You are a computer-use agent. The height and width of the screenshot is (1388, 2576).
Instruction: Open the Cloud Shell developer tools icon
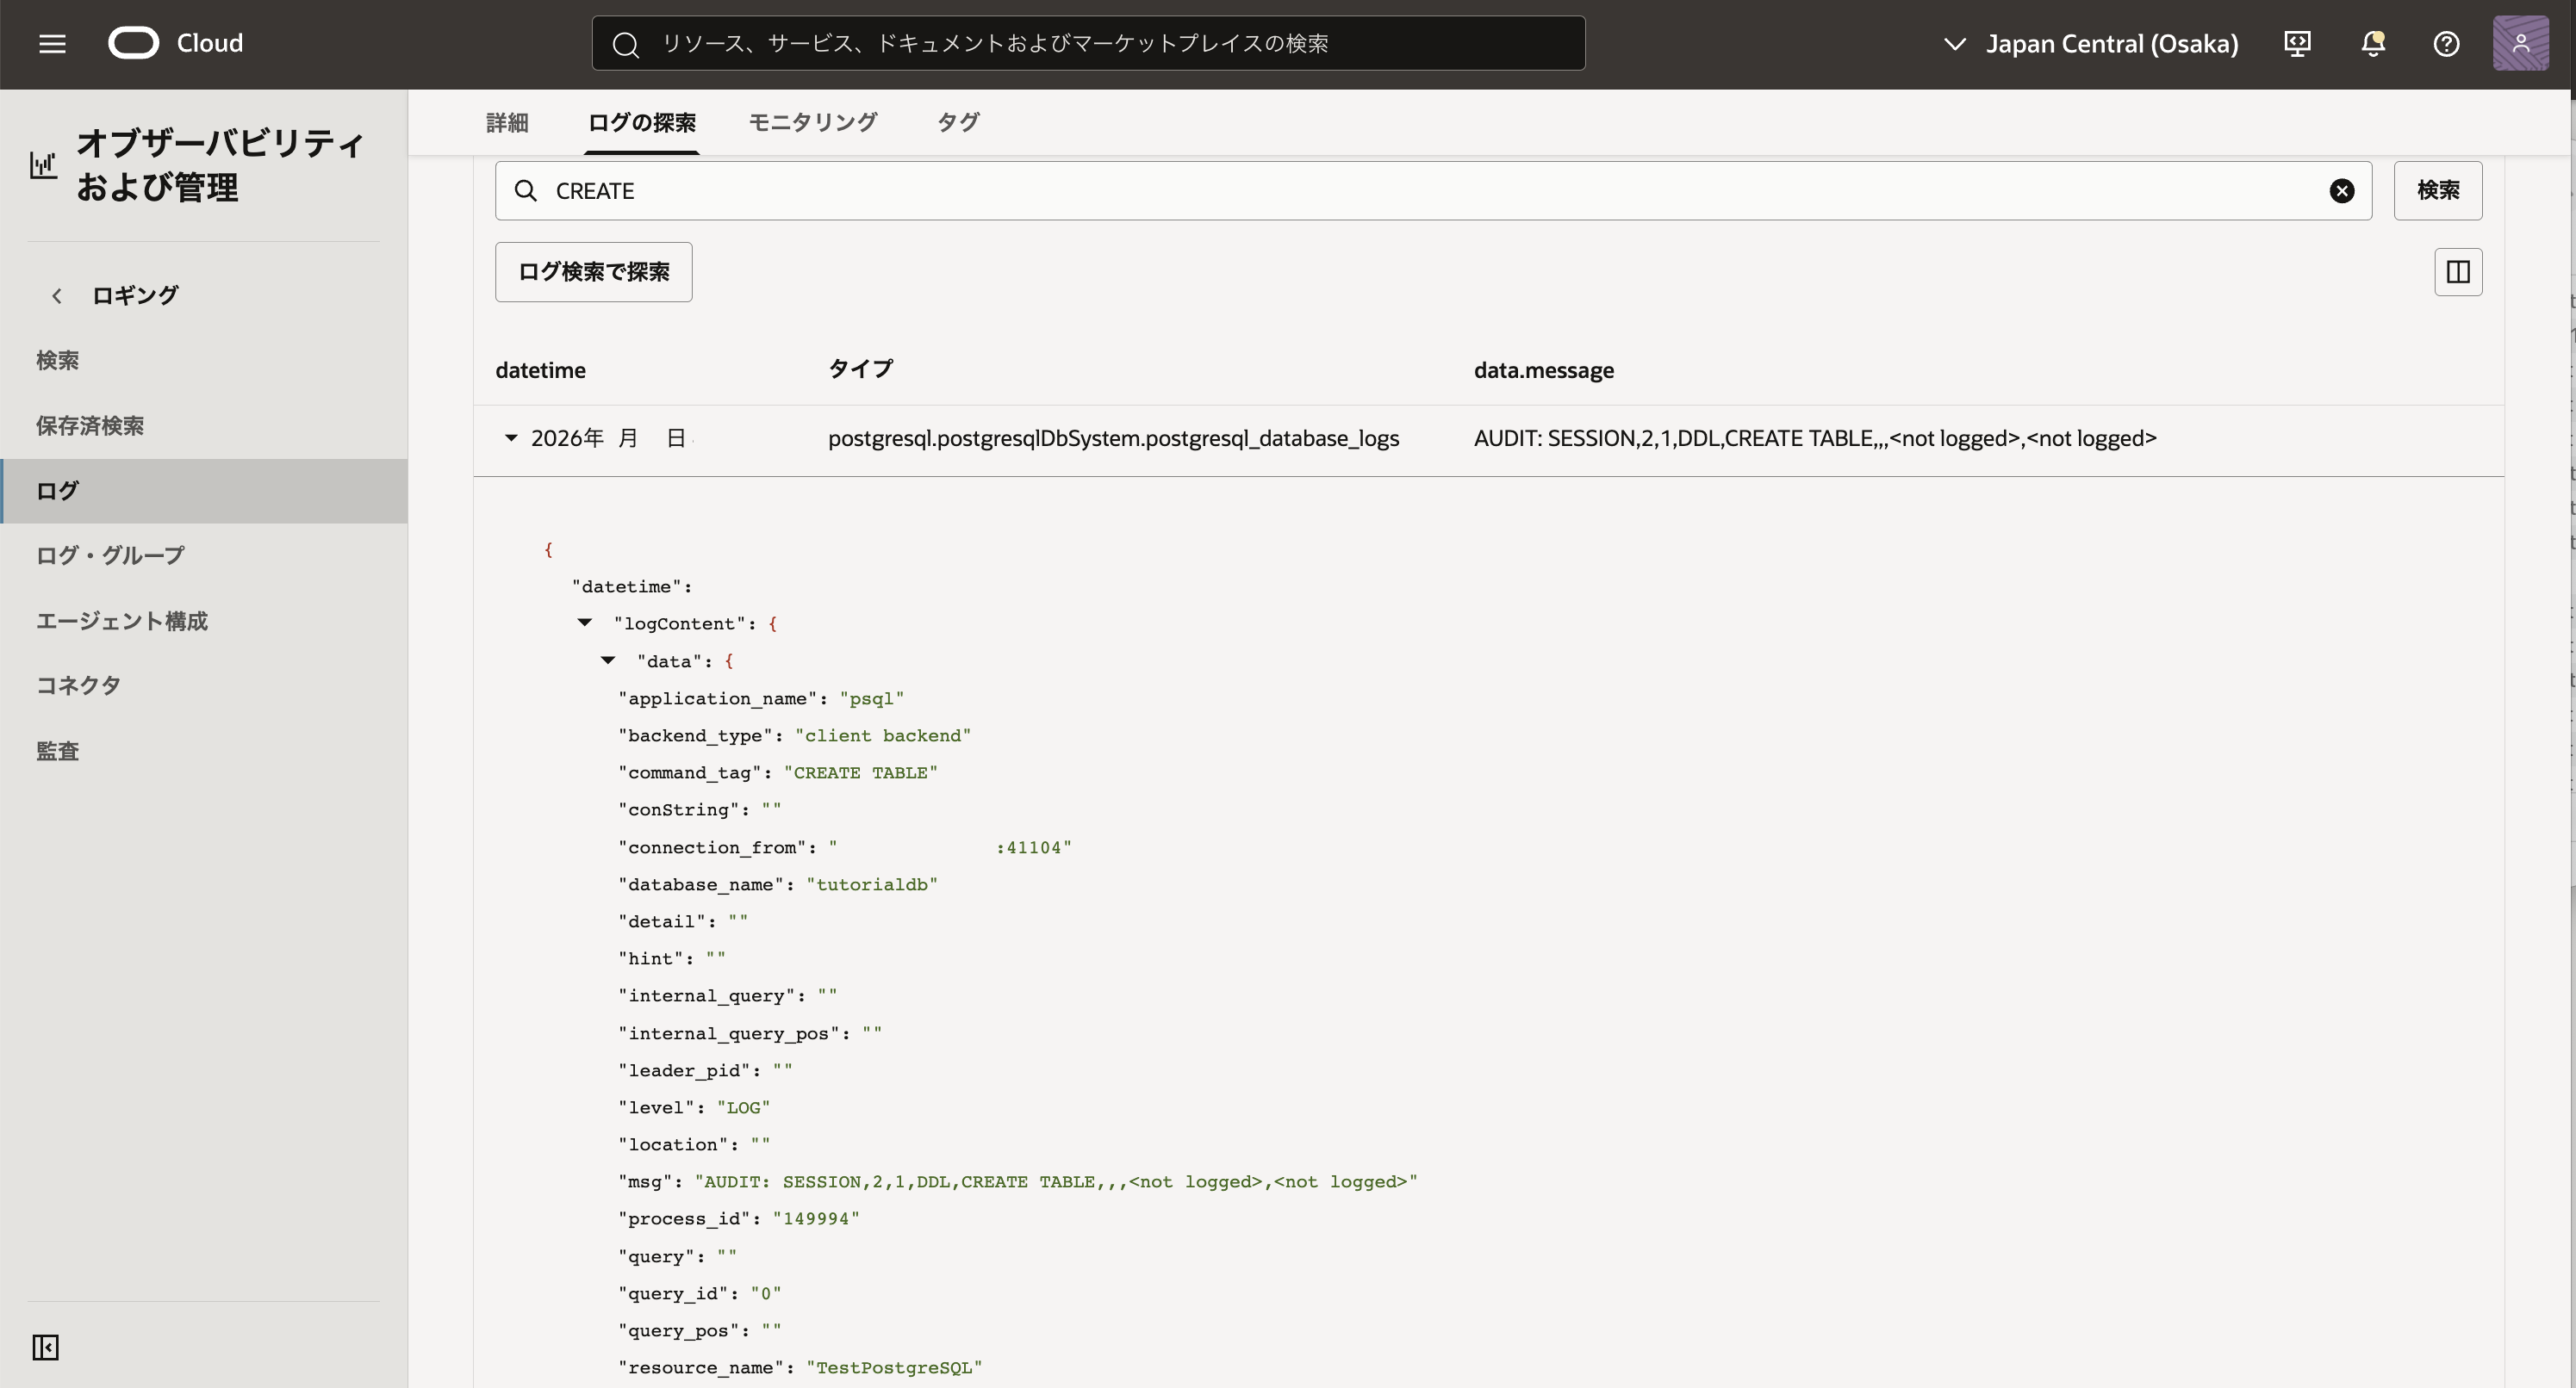coord(2297,44)
